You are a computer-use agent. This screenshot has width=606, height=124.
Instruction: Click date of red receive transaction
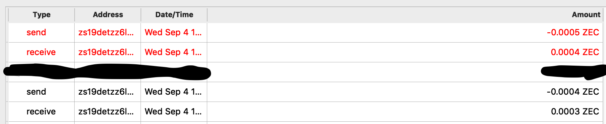173,52
